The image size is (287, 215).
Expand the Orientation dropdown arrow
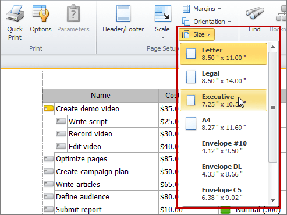(x=229, y=22)
